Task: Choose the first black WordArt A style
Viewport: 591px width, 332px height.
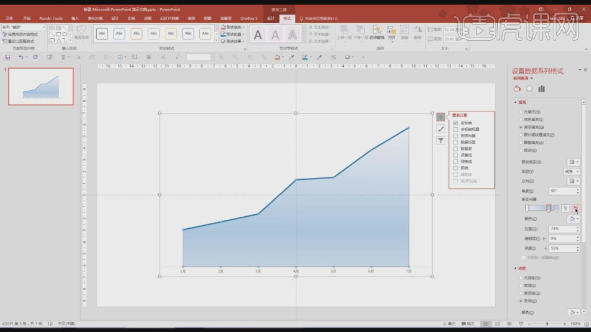Action: pyautogui.click(x=258, y=35)
